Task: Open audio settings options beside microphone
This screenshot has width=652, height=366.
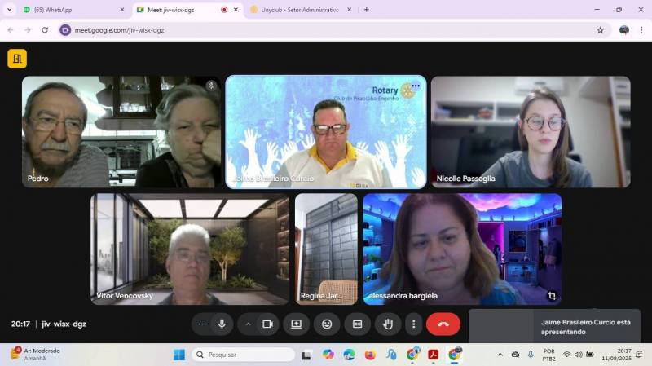Action: [202, 324]
